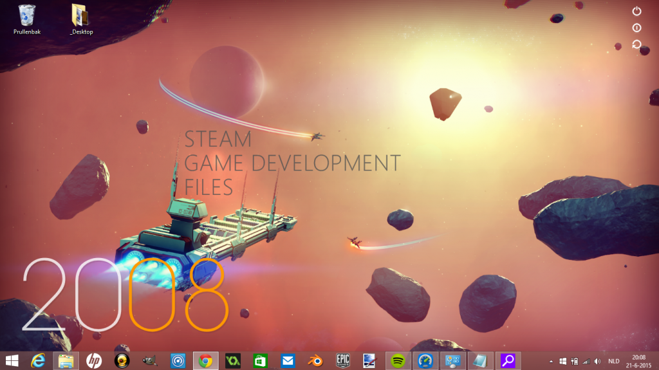Open Google Chrome in taskbar
Screen dimensions: 659x370
click(x=205, y=361)
